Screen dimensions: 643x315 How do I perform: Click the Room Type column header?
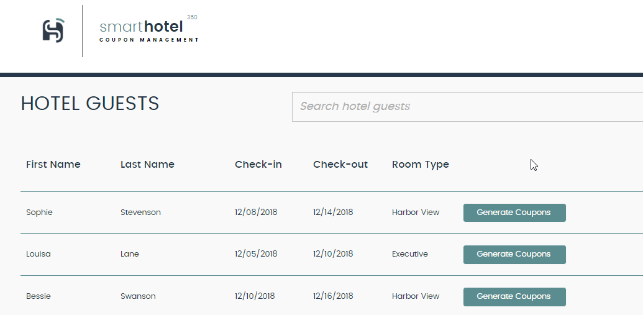[x=421, y=165]
